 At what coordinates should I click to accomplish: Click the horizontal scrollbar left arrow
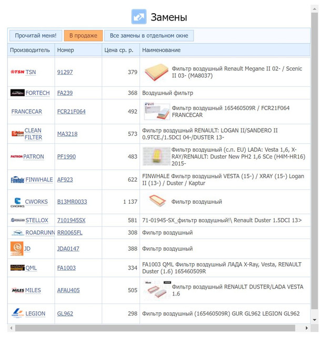click(x=11, y=328)
